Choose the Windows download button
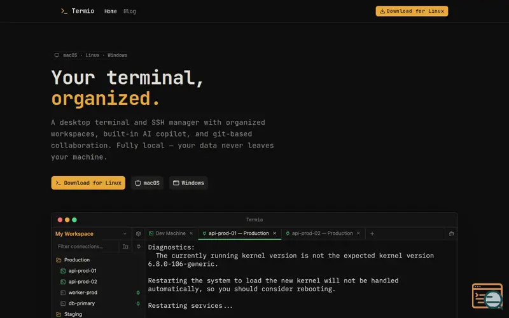This screenshot has width=509, height=318. [x=188, y=183]
